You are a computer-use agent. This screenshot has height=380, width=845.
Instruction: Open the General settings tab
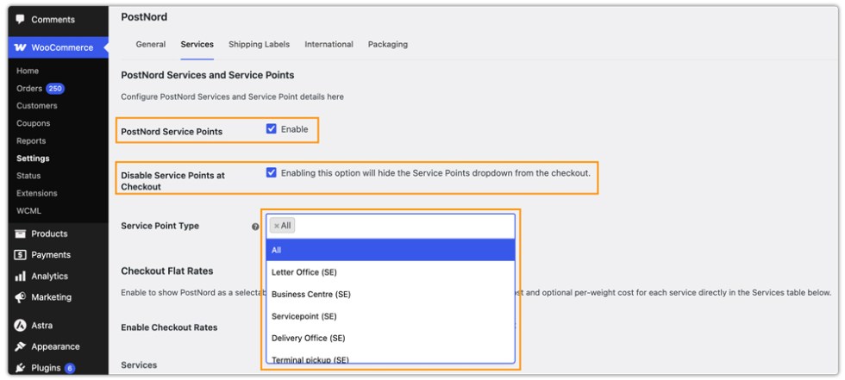(x=150, y=44)
